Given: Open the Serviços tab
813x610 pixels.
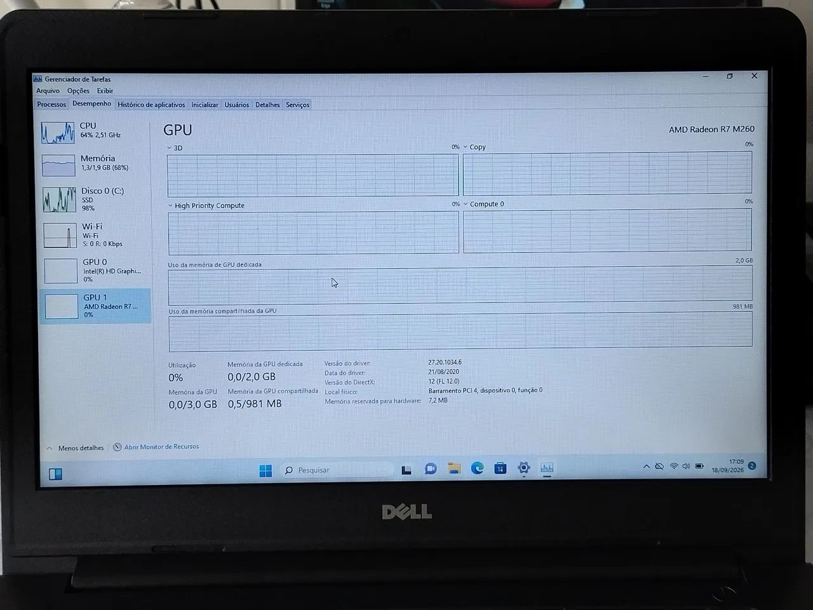Looking at the screenshot, I should [297, 105].
